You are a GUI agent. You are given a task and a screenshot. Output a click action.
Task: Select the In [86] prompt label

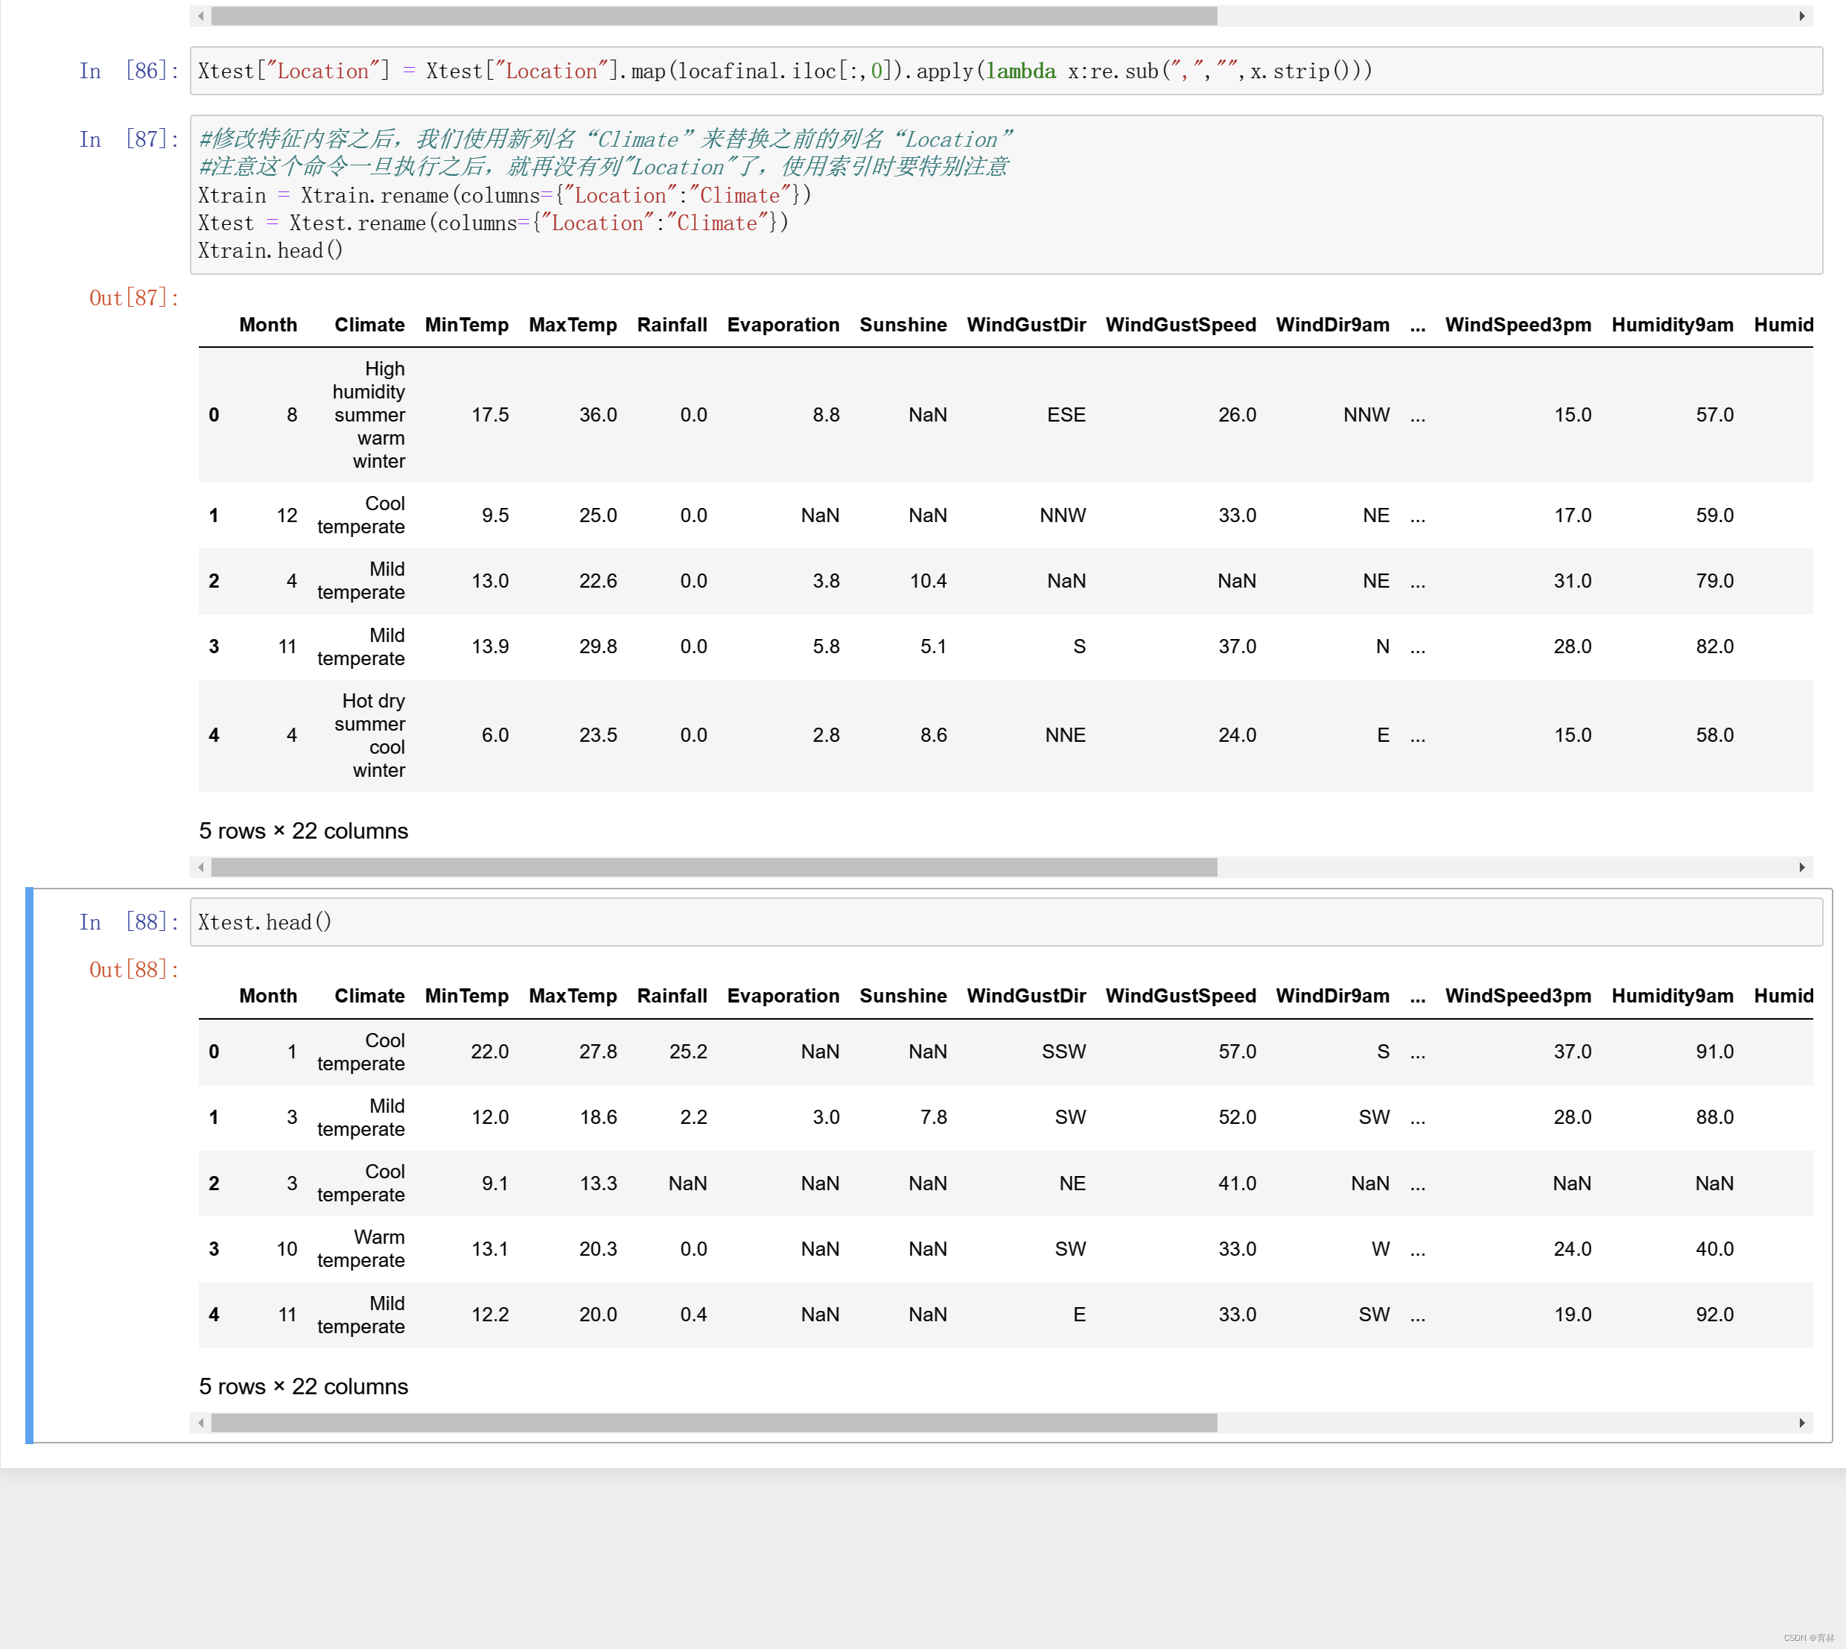pos(129,71)
